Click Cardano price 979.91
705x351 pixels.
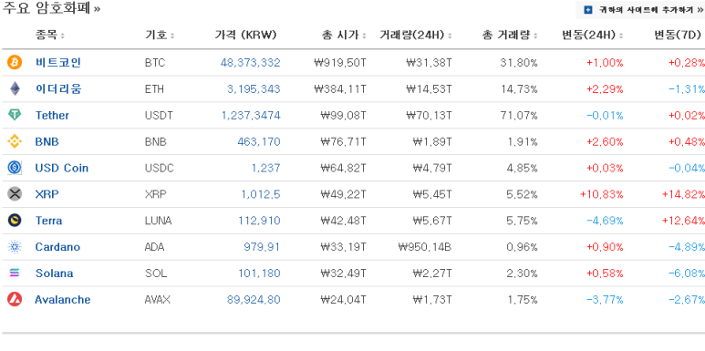click(262, 247)
